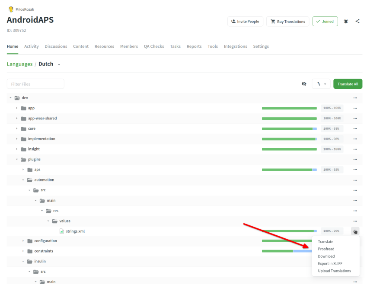
Task: Collapse the insulin folder
Action: tap(23, 261)
